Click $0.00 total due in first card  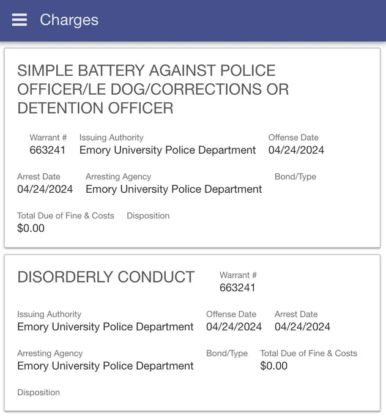pyautogui.click(x=31, y=228)
